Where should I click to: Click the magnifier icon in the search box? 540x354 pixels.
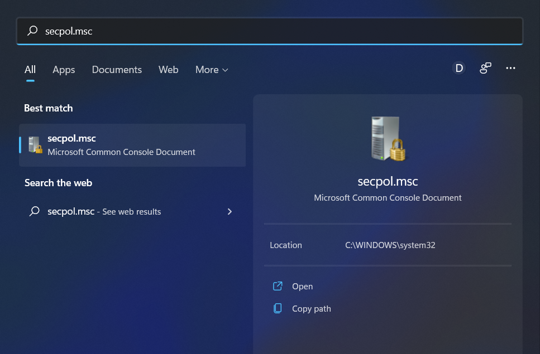tap(33, 31)
